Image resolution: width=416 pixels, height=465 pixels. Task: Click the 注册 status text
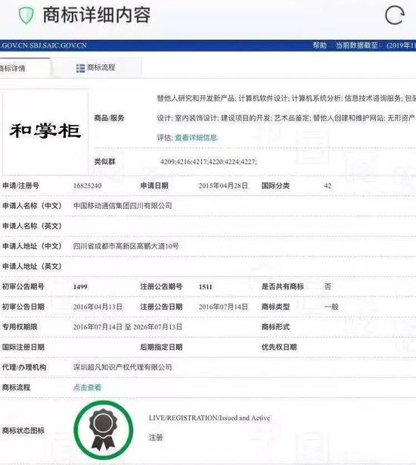pos(156,438)
